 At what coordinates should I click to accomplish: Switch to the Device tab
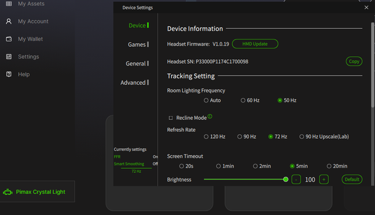point(138,25)
